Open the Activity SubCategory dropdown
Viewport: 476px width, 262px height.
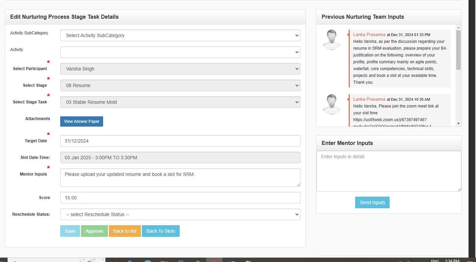pyautogui.click(x=180, y=35)
